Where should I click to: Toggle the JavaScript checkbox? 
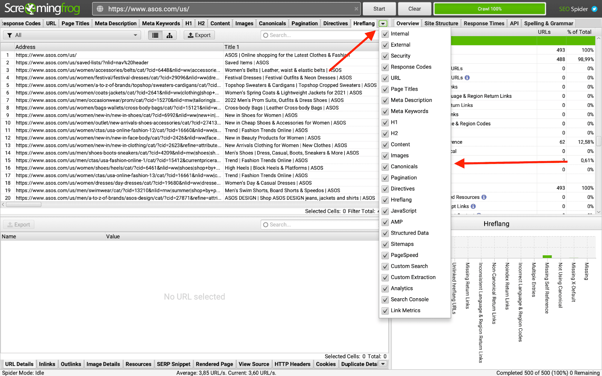coord(385,211)
